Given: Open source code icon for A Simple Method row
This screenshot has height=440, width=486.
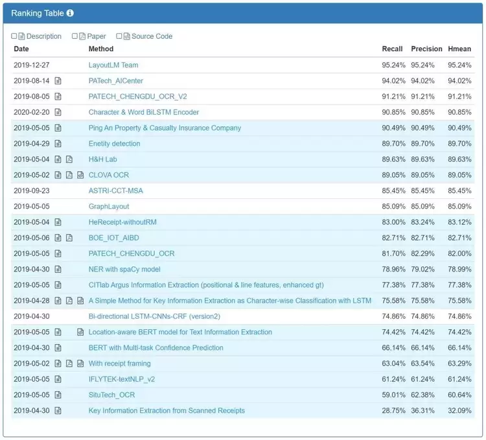Looking at the screenshot, I should 80,301.
